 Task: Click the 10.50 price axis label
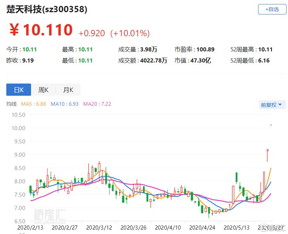(18, 115)
